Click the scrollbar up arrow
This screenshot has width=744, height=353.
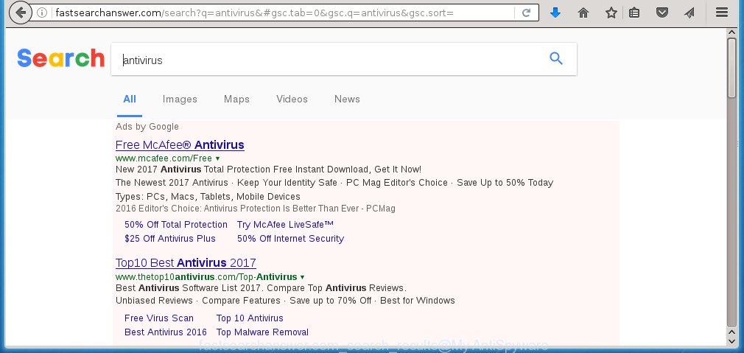(731, 32)
